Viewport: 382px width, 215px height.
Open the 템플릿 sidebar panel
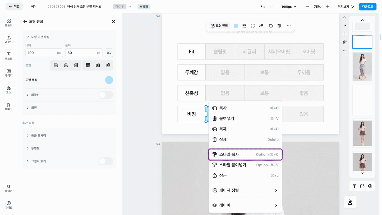9,22
